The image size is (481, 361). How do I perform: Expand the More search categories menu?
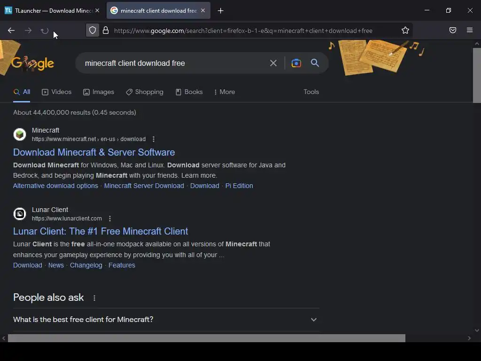pos(225,92)
